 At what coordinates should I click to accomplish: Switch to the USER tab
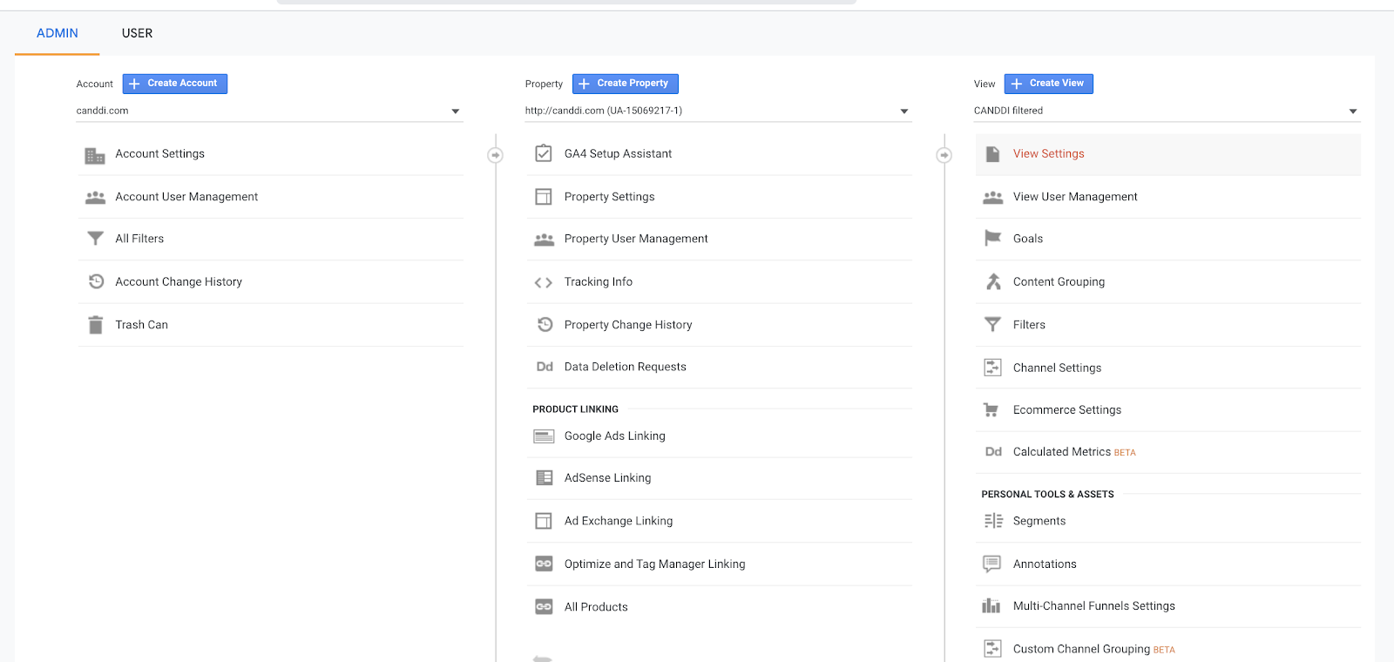click(x=137, y=33)
